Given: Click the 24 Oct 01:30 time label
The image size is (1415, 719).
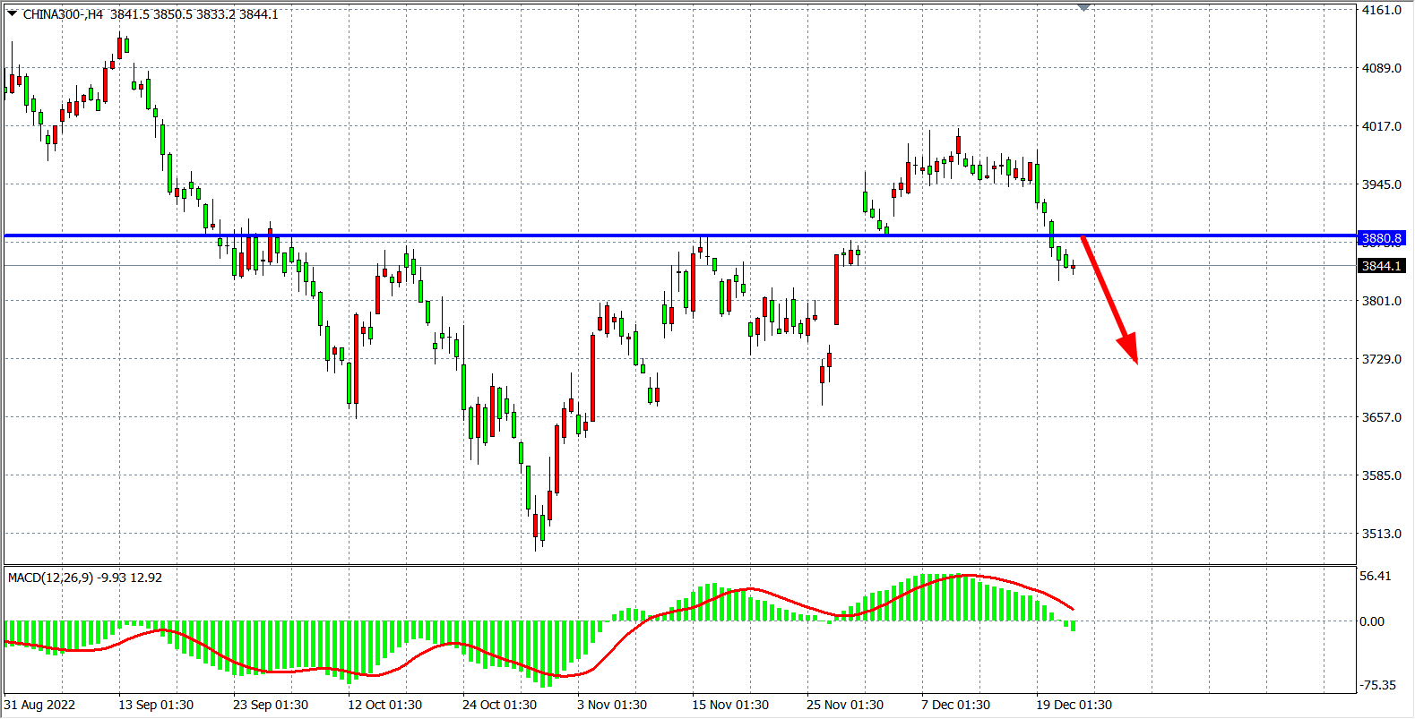Looking at the screenshot, I should coord(499,705).
